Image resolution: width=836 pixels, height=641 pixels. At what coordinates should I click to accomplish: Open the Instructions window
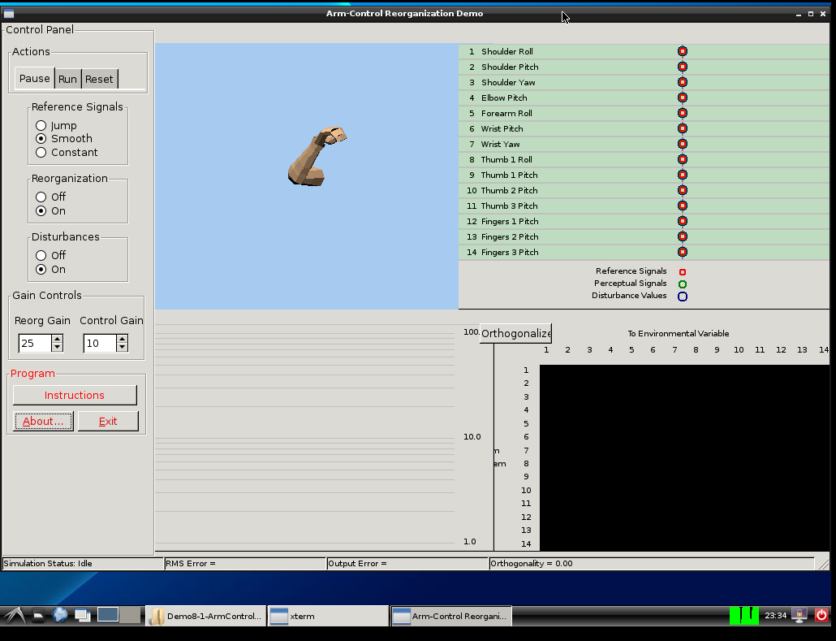75,396
